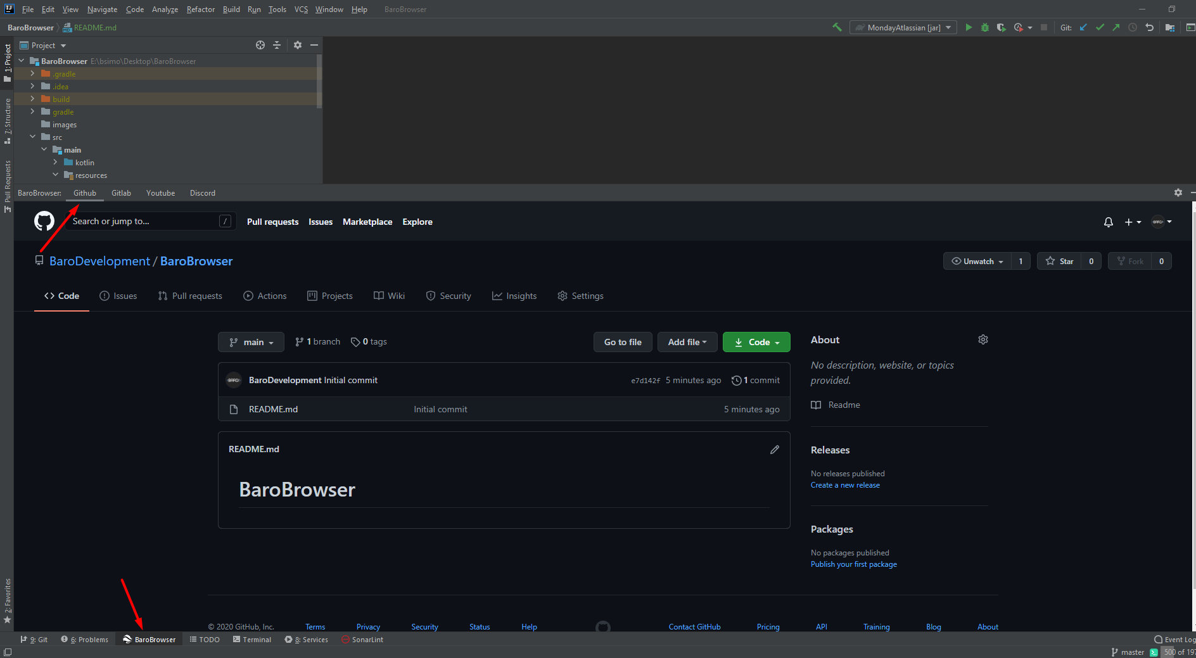The height and width of the screenshot is (658, 1196).
Task: Start the green Debug bug icon
Action: 985,27
